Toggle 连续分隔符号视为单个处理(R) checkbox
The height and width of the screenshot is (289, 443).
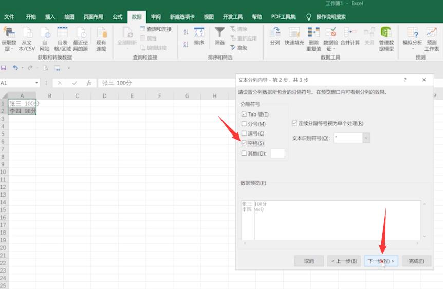tap(294, 123)
